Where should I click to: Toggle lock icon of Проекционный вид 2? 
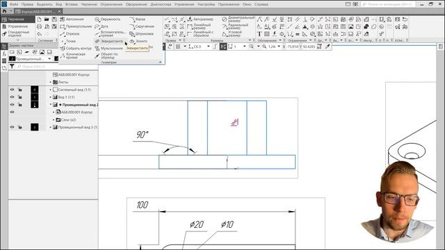pyautogui.click(x=20, y=105)
